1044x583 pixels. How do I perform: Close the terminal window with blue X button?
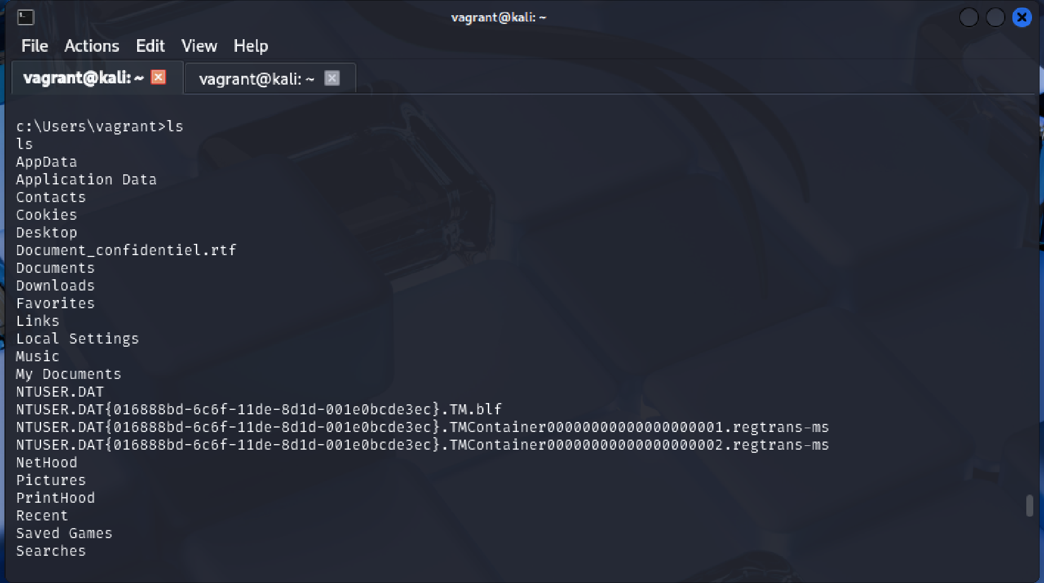click(1021, 17)
